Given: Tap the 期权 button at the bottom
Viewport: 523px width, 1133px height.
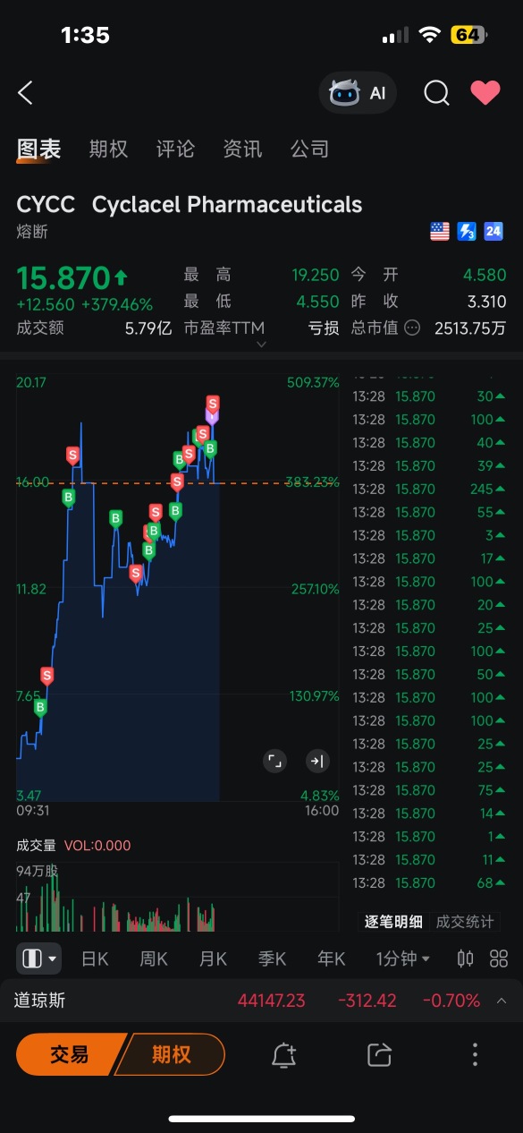Looking at the screenshot, I should (x=171, y=1054).
